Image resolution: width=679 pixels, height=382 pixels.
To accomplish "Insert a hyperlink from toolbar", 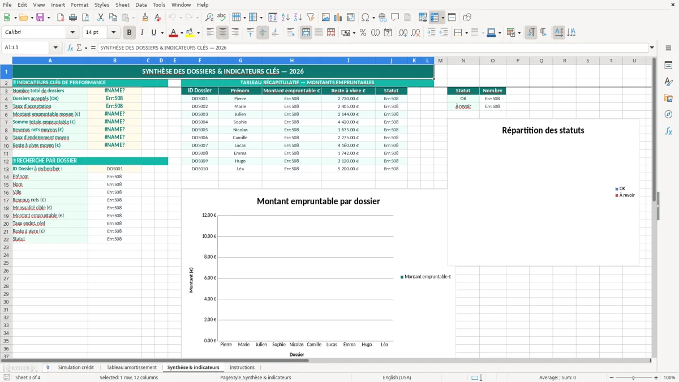I will 383,18.
